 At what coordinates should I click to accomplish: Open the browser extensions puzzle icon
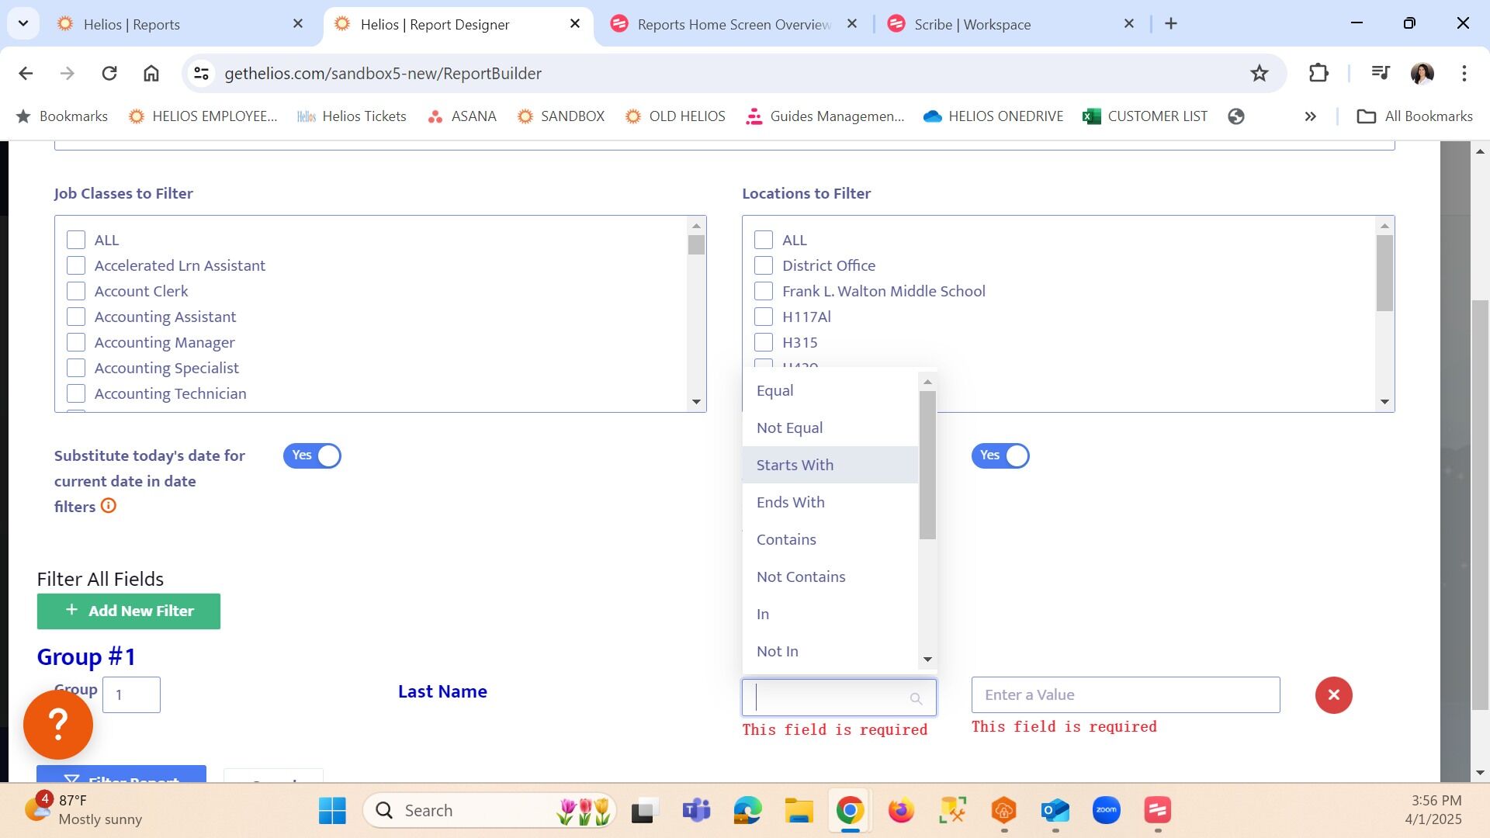coord(1318,73)
